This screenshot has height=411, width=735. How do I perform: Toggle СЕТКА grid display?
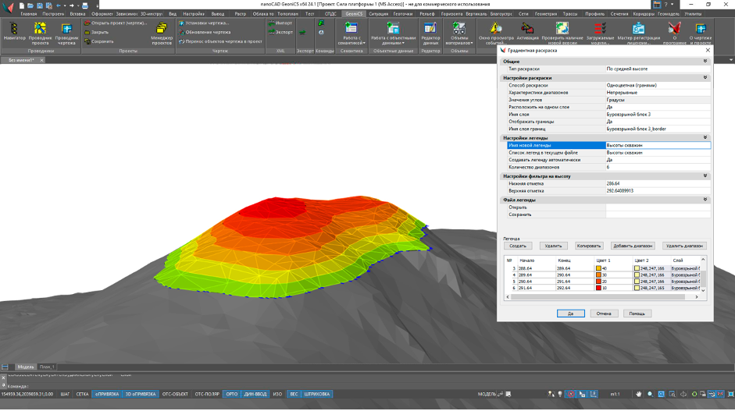82,395
